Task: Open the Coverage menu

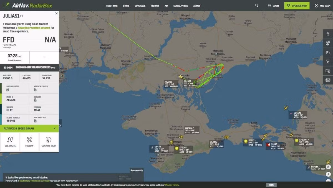Action: [140, 6]
